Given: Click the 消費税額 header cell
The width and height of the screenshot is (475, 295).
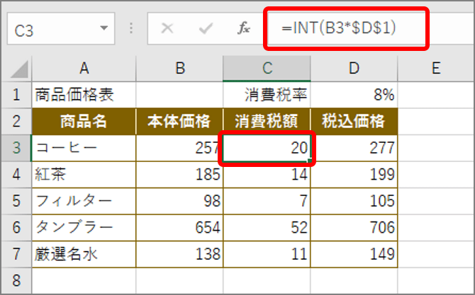Looking at the screenshot, I should tap(267, 121).
